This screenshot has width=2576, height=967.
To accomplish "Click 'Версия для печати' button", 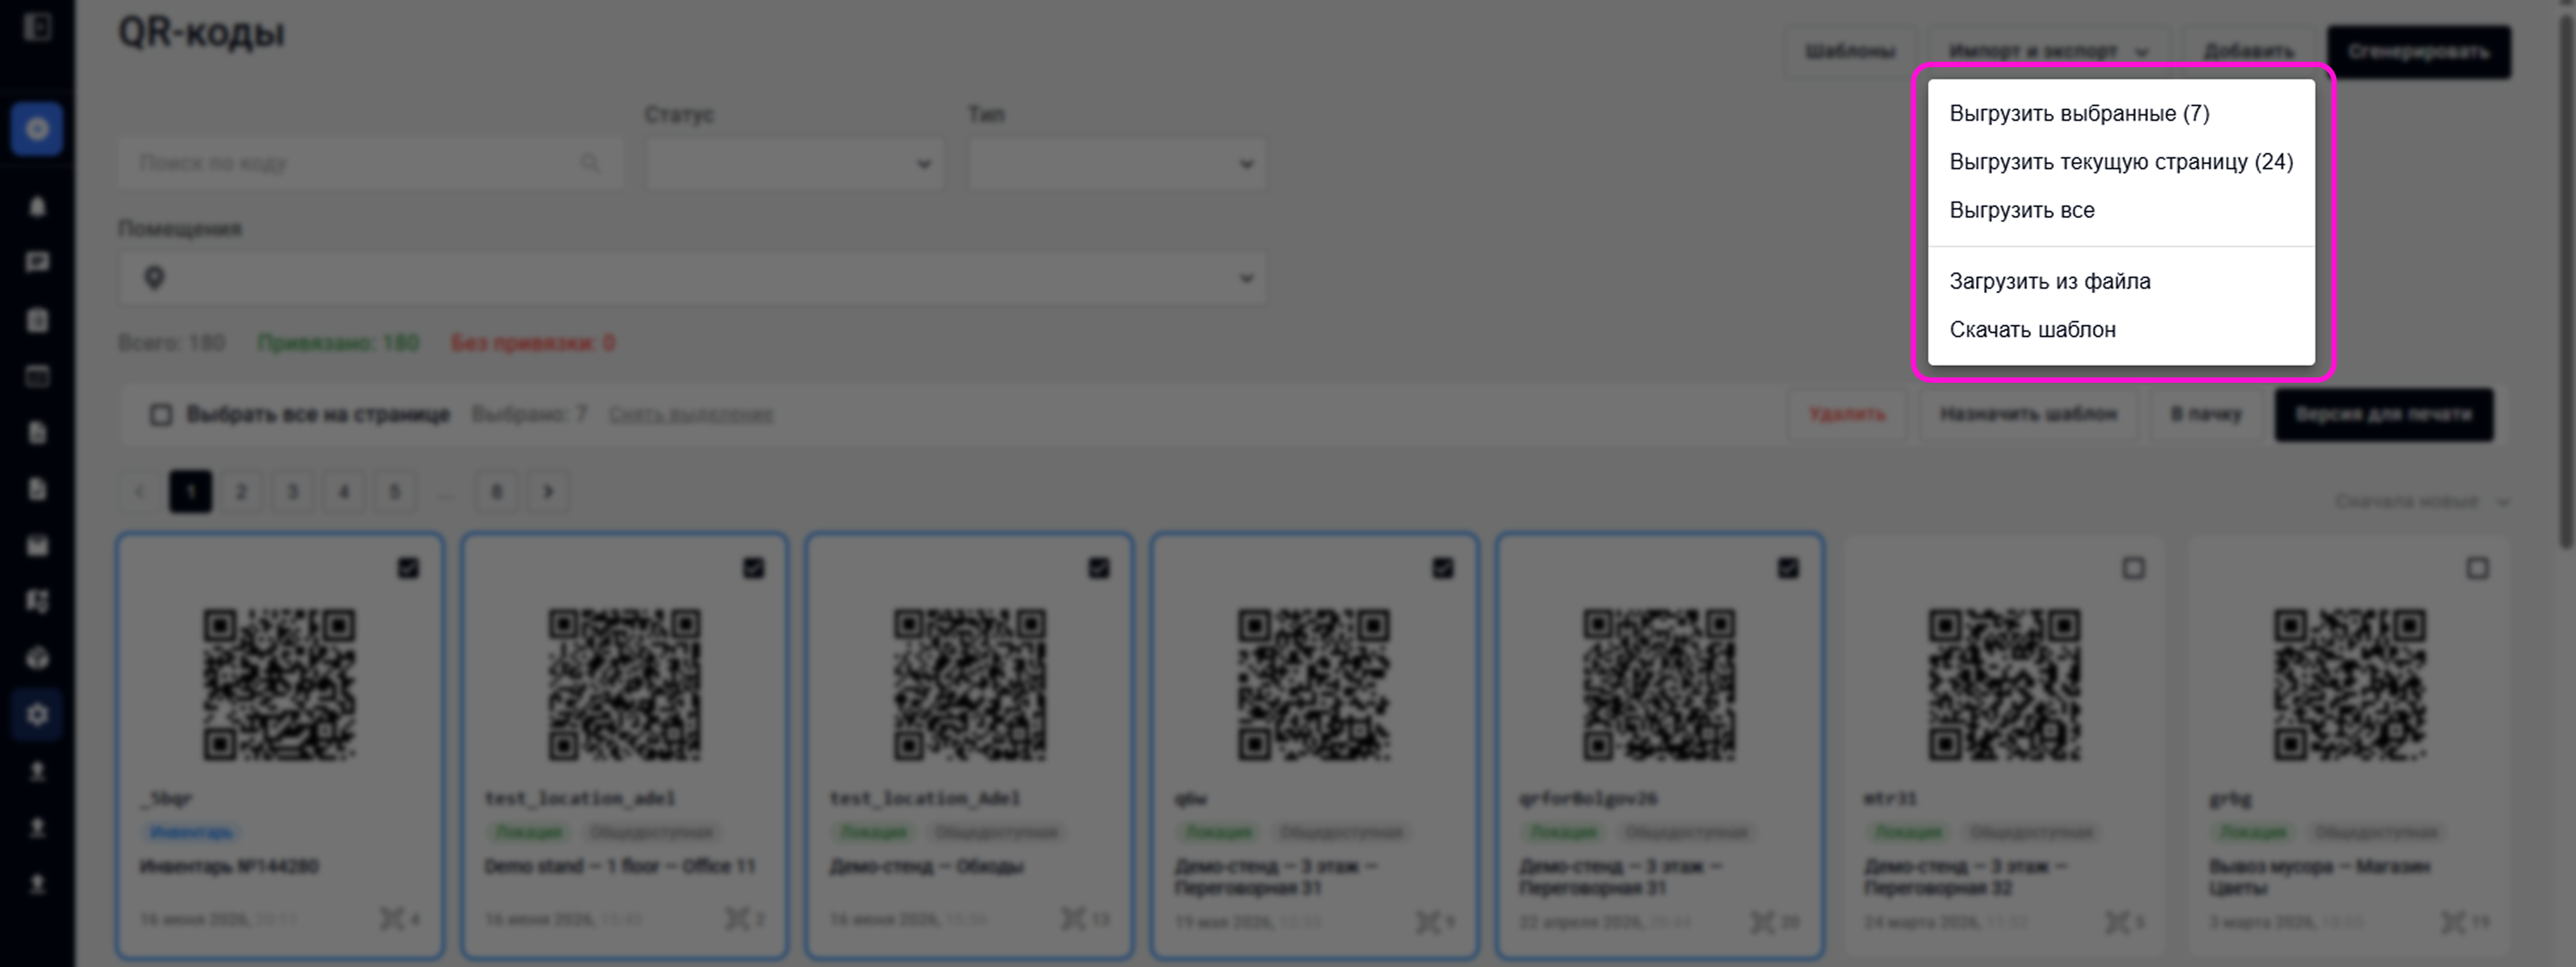I will (x=2384, y=414).
